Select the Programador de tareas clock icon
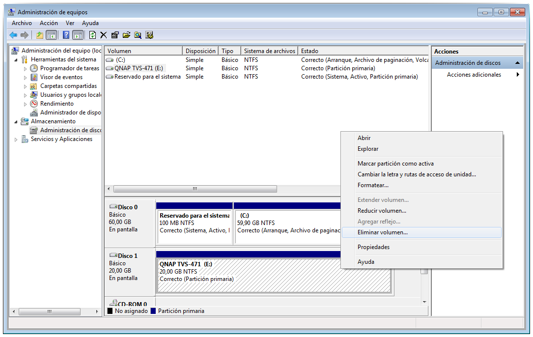Viewport: 533px width, 337px height. [34, 68]
